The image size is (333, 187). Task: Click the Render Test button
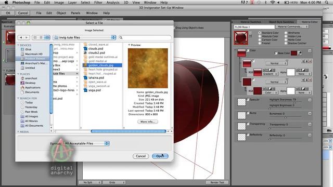pyautogui.click(x=217, y=182)
